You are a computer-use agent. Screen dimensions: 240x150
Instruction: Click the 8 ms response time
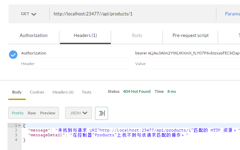(x=171, y=91)
